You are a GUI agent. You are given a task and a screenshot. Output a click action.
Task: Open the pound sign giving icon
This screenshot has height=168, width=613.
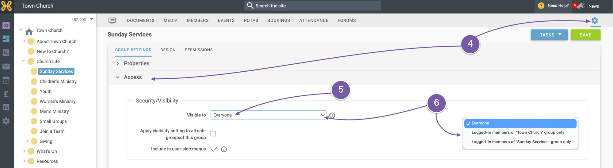click(6, 94)
